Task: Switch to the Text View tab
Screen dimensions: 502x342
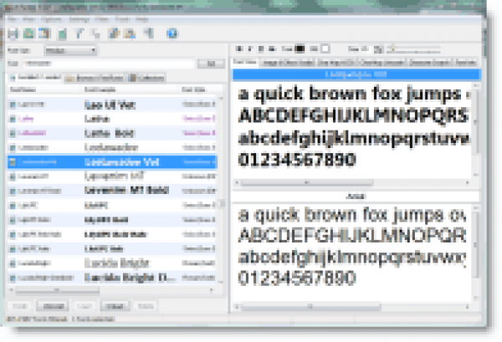Action: 245,62
